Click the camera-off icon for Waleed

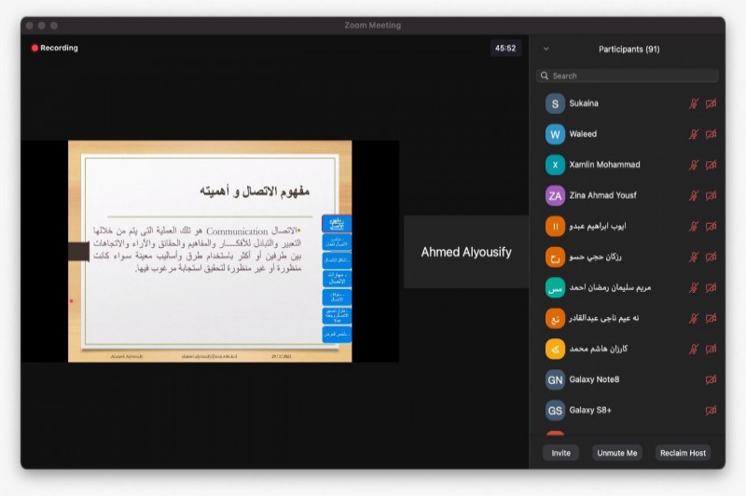tap(711, 134)
